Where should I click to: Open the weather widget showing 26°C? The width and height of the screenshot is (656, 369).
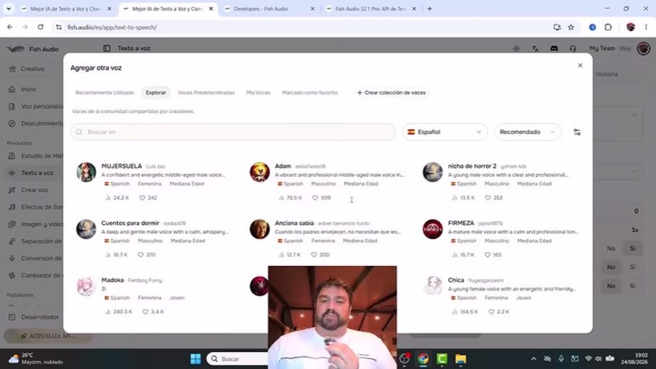click(x=35, y=358)
